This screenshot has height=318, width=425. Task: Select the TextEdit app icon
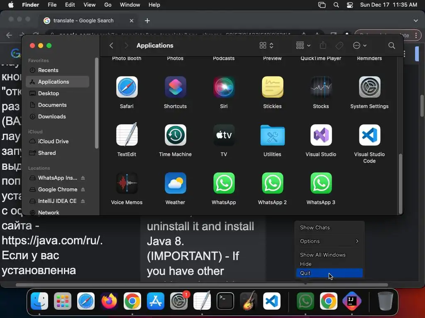pos(127,135)
